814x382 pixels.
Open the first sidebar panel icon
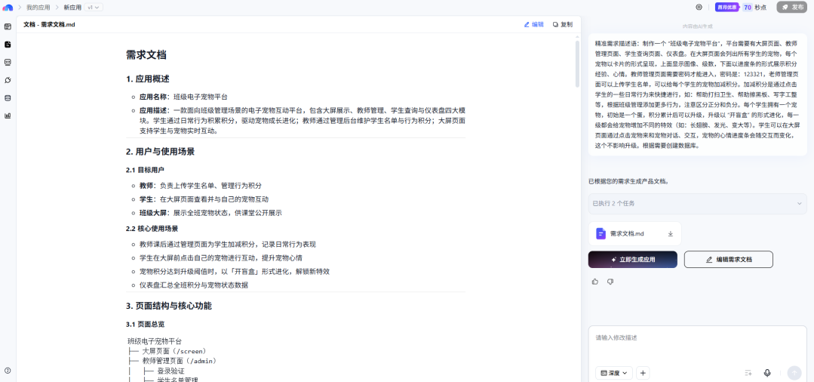pos(8,26)
